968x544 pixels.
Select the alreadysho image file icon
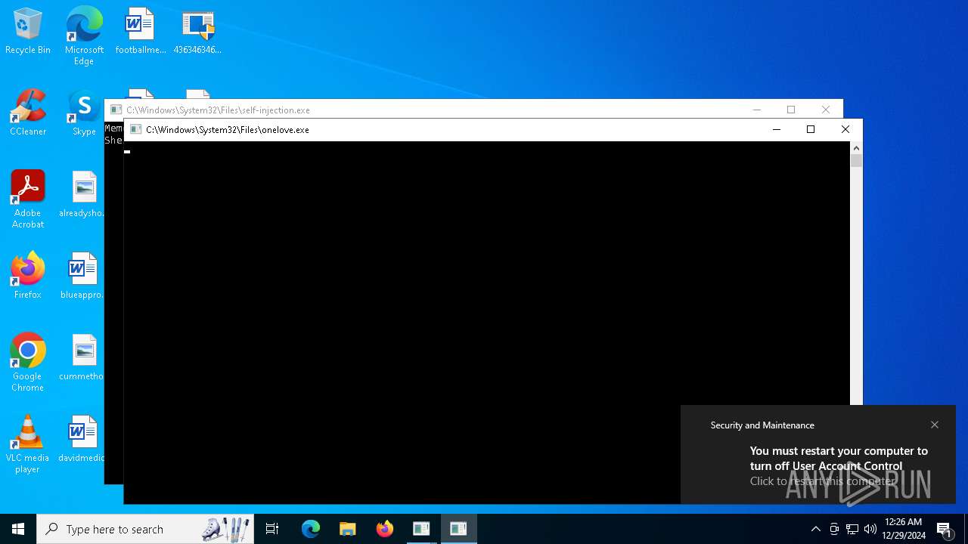click(82, 195)
